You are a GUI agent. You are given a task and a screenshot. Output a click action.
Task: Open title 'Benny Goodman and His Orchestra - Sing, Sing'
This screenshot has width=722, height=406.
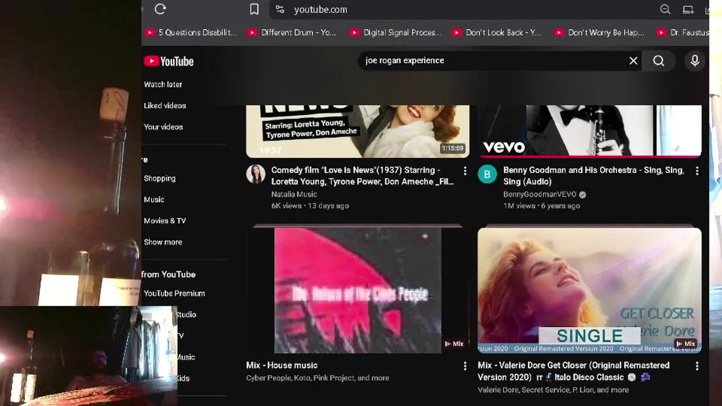coord(593,176)
